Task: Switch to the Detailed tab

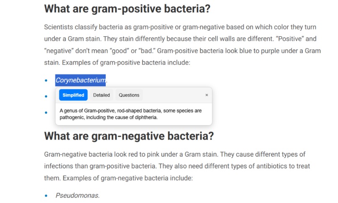Action: pos(101,95)
